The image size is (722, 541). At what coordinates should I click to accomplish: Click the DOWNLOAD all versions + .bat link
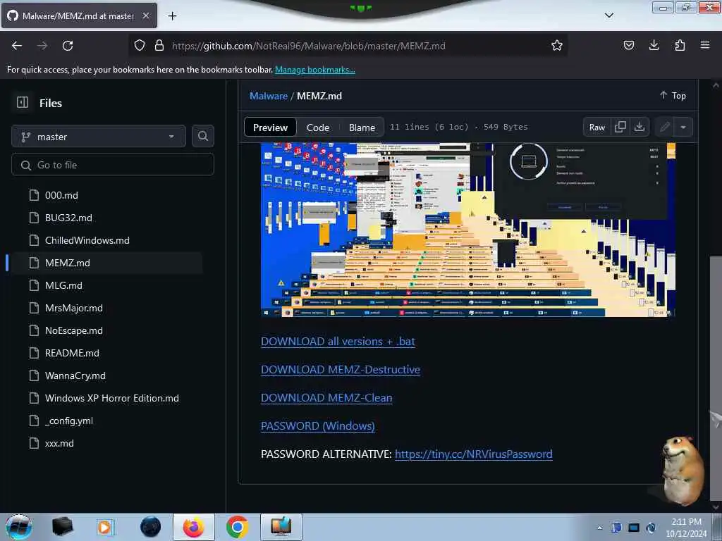(x=338, y=342)
